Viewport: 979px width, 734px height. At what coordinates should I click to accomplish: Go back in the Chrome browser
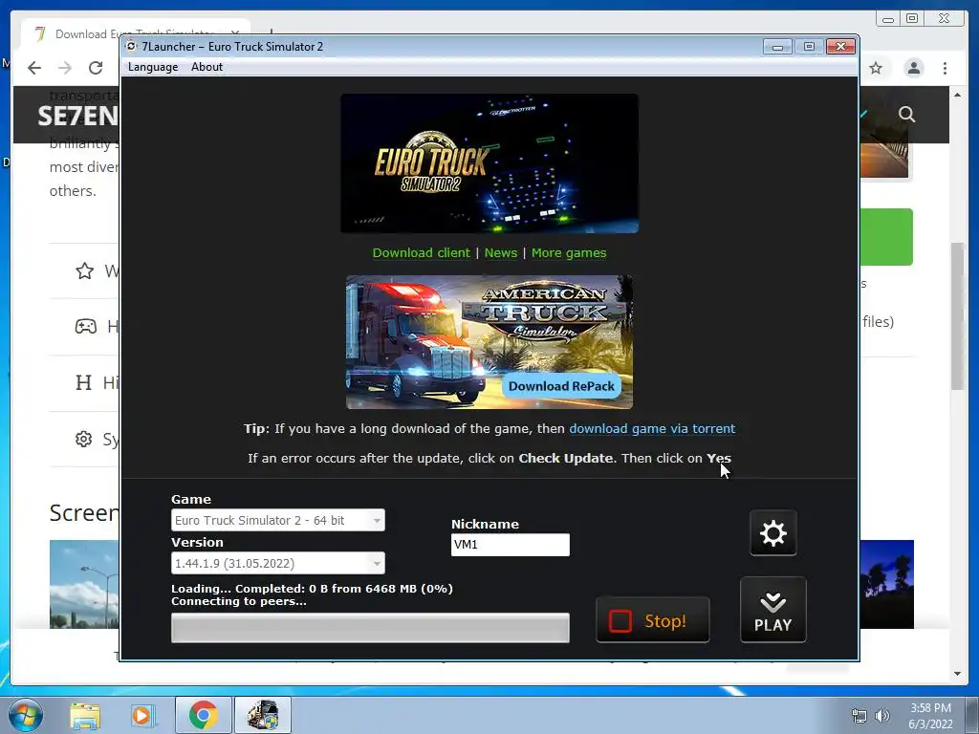click(x=34, y=68)
